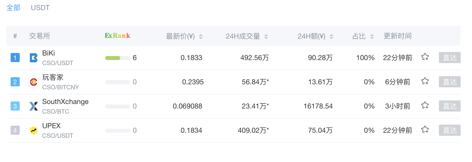Image resolution: width=472 pixels, height=162 pixels.
Task: Click the ExRank logo in the header
Action: (117, 36)
